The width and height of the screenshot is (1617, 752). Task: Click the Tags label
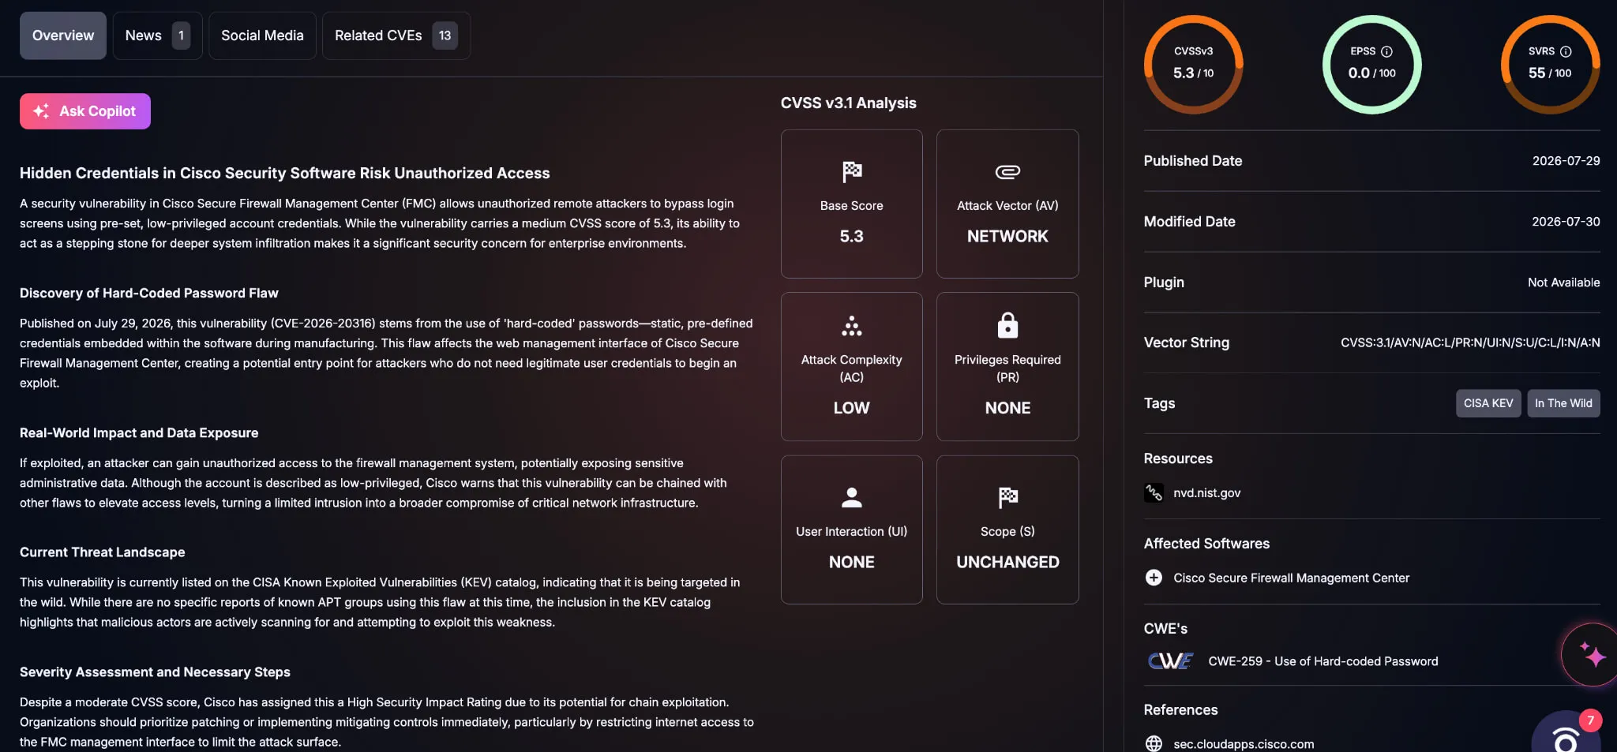tap(1159, 403)
